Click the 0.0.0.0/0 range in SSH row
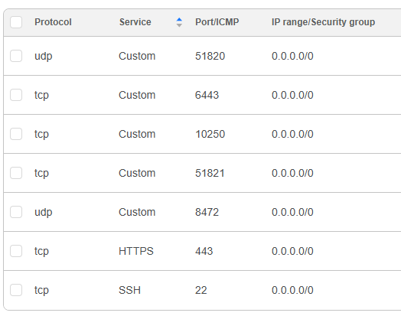The width and height of the screenshot is (401, 329). [292, 290]
